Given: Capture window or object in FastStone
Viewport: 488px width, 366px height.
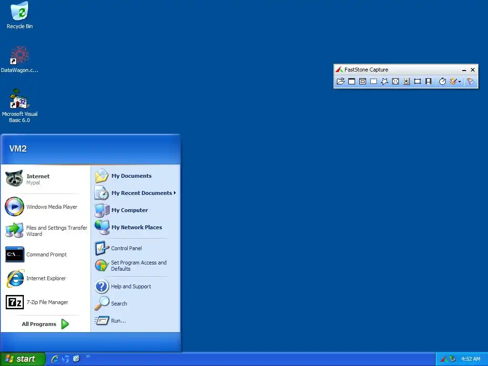Looking at the screenshot, I should pos(363,81).
